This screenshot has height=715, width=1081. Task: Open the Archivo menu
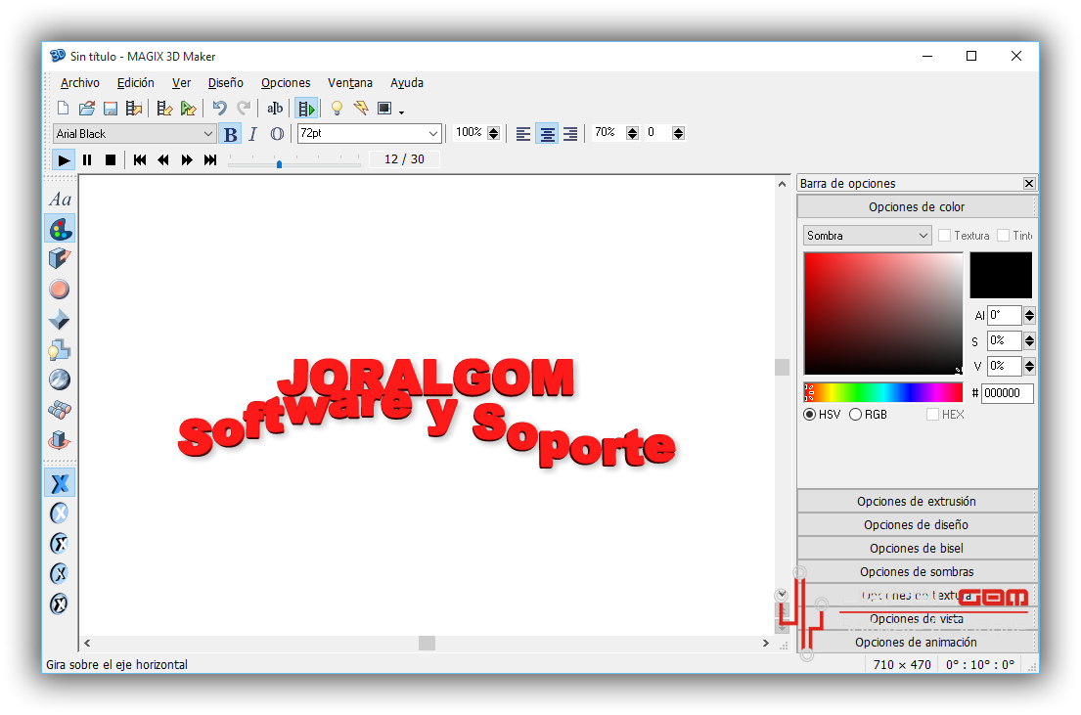tap(80, 83)
